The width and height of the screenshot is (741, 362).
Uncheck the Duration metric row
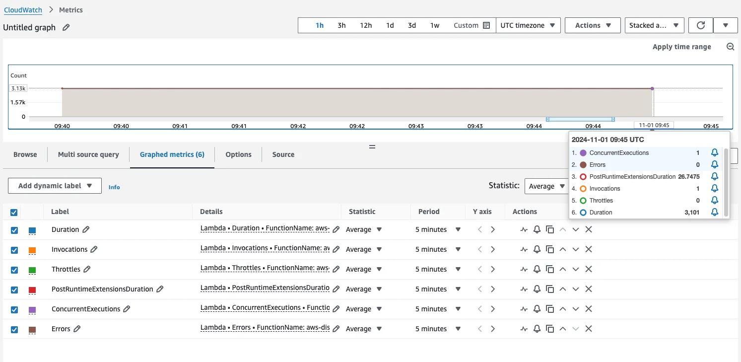tap(14, 229)
